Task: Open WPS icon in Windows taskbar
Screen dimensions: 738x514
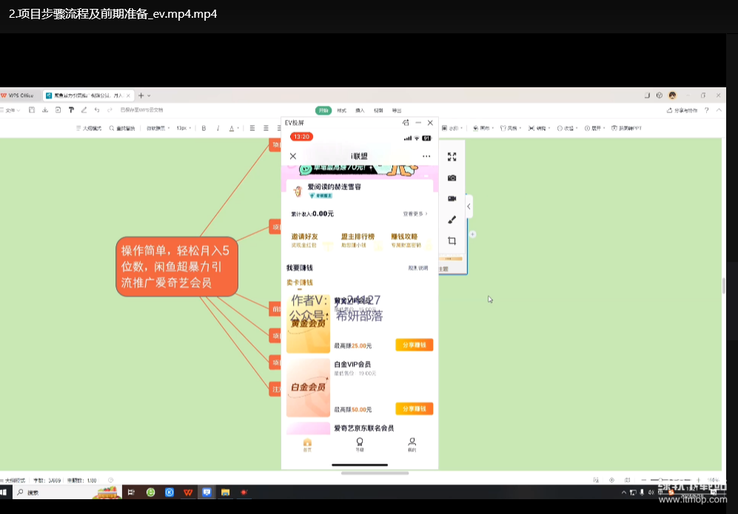Action: 188,493
